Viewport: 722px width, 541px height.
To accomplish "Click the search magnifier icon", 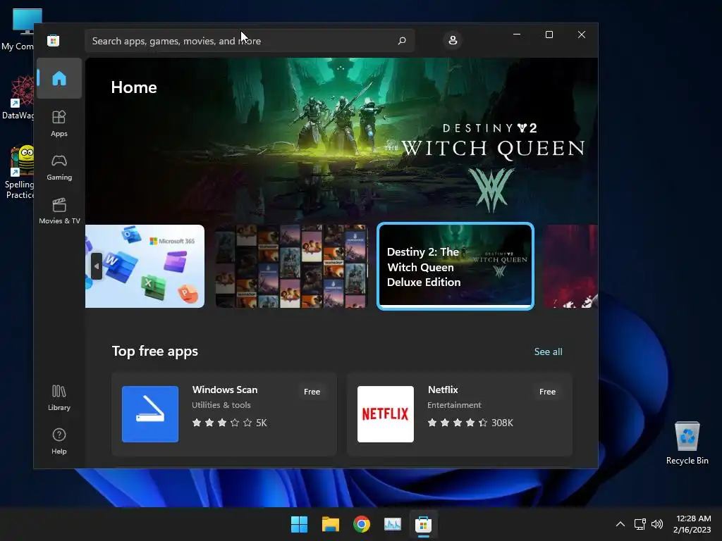I will tap(401, 40).
